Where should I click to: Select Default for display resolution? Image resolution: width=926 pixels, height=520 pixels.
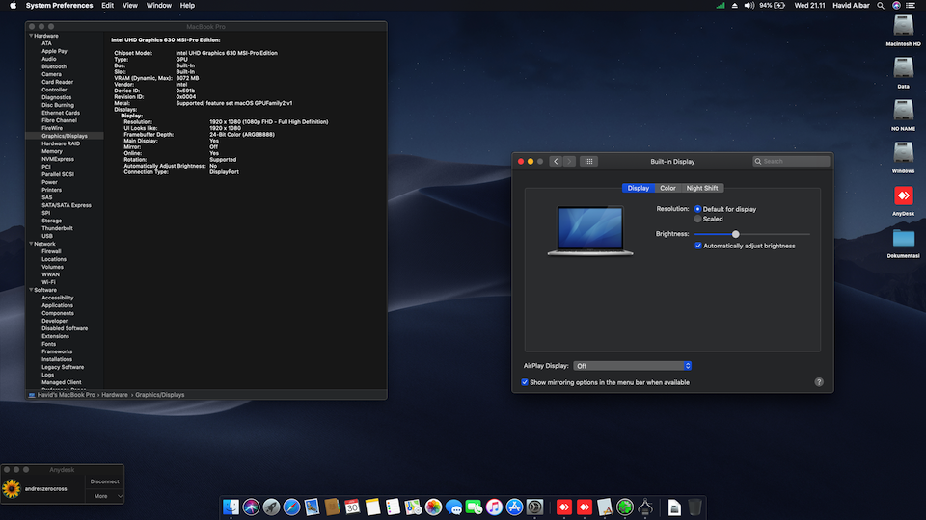click(x=697, y=209)
